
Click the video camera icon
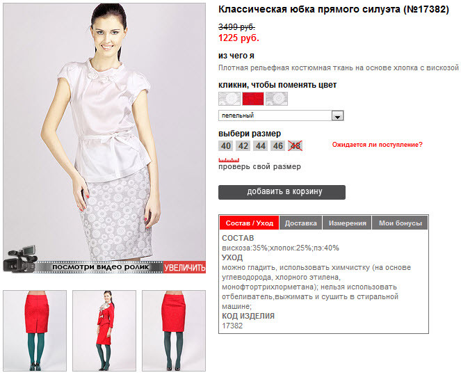tap(20, 259)
